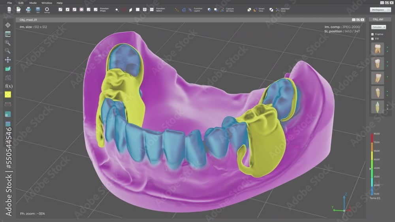This screenshot has height=222, width=395.
Task: Select the wireframe cube tool
Action: (8, 78)
